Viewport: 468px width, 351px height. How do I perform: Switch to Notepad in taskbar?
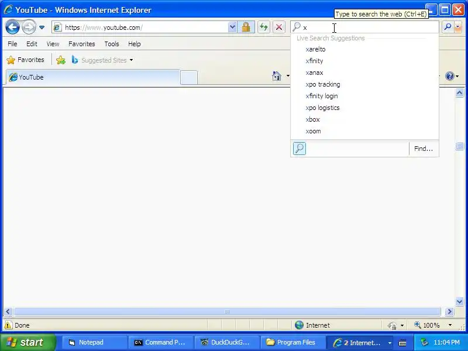click(94, 342)
